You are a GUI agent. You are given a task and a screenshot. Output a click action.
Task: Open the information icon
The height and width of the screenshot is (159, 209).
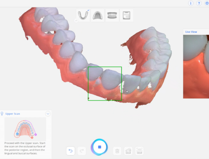coord(191,3)
